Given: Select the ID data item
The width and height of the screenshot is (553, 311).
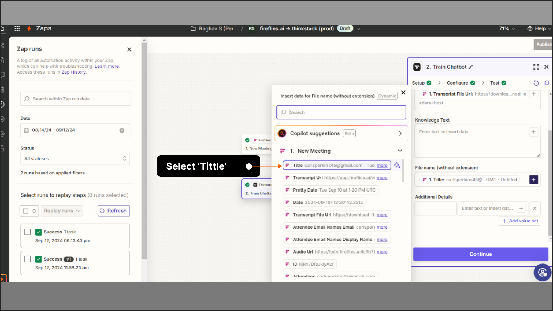Looking at the screenshot, I should click(x=310, y=264).
